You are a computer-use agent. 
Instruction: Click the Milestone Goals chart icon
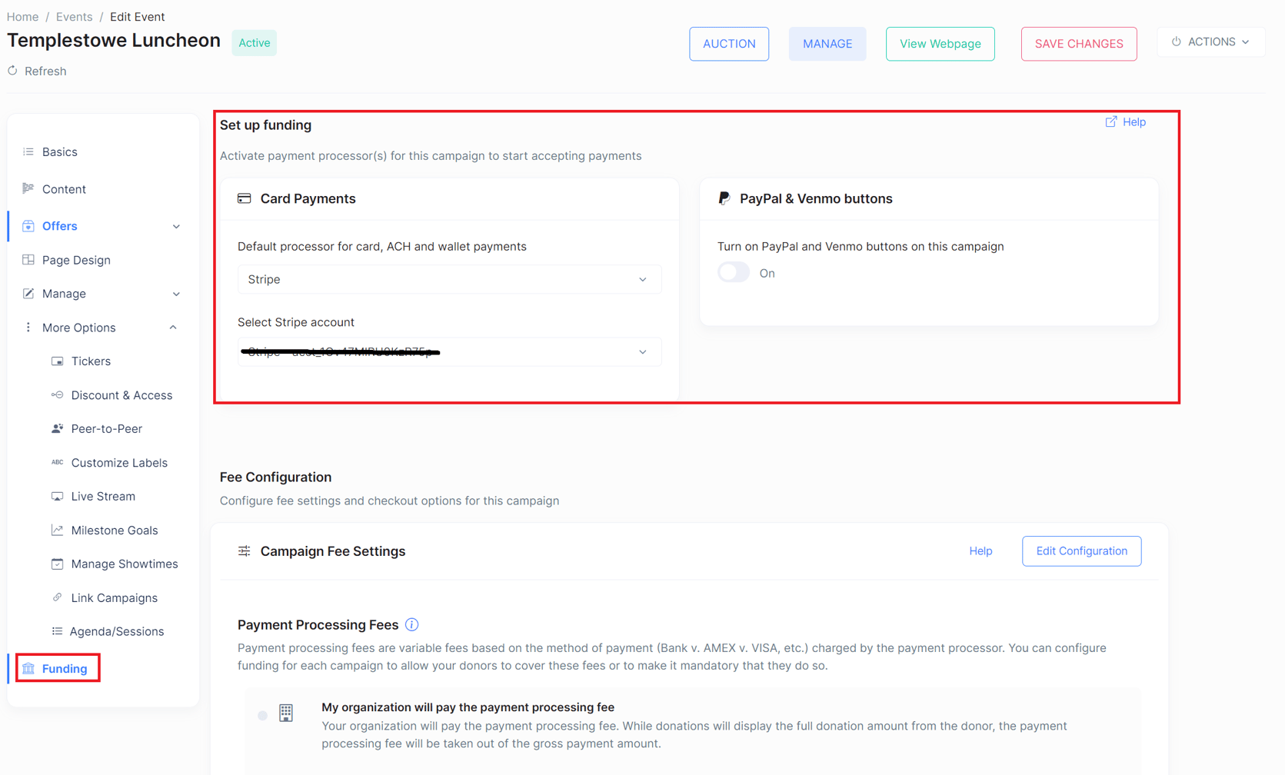click(x=57, y=531)
